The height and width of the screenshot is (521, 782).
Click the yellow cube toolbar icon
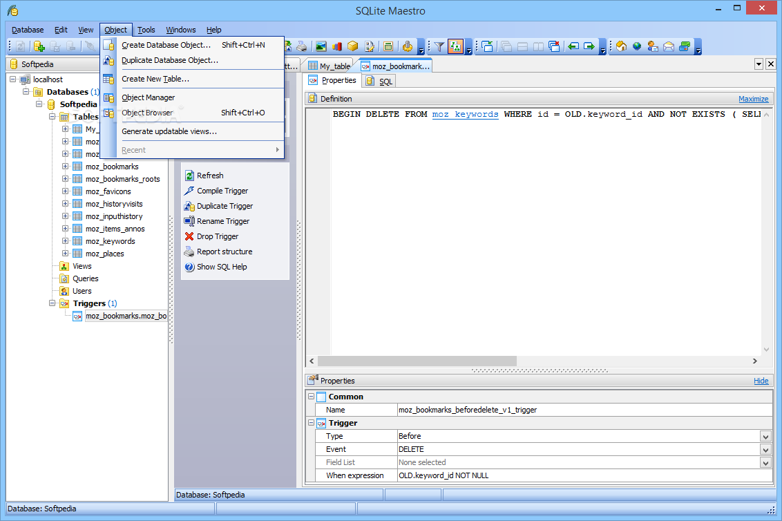coord(352,46)
